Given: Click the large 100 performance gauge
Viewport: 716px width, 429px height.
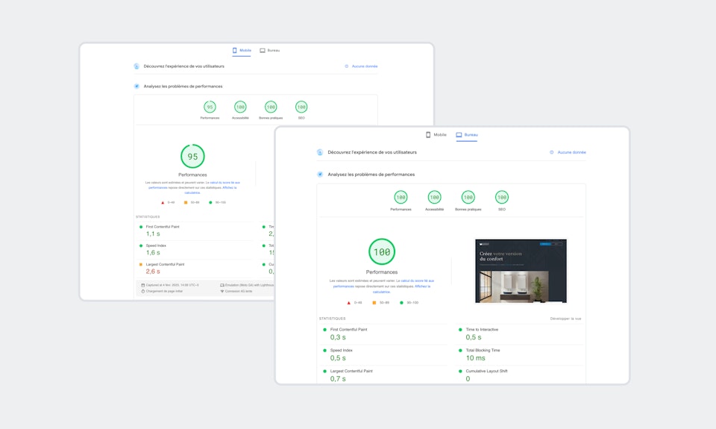Looking at the screenshot, I should (x=381, y=252).
